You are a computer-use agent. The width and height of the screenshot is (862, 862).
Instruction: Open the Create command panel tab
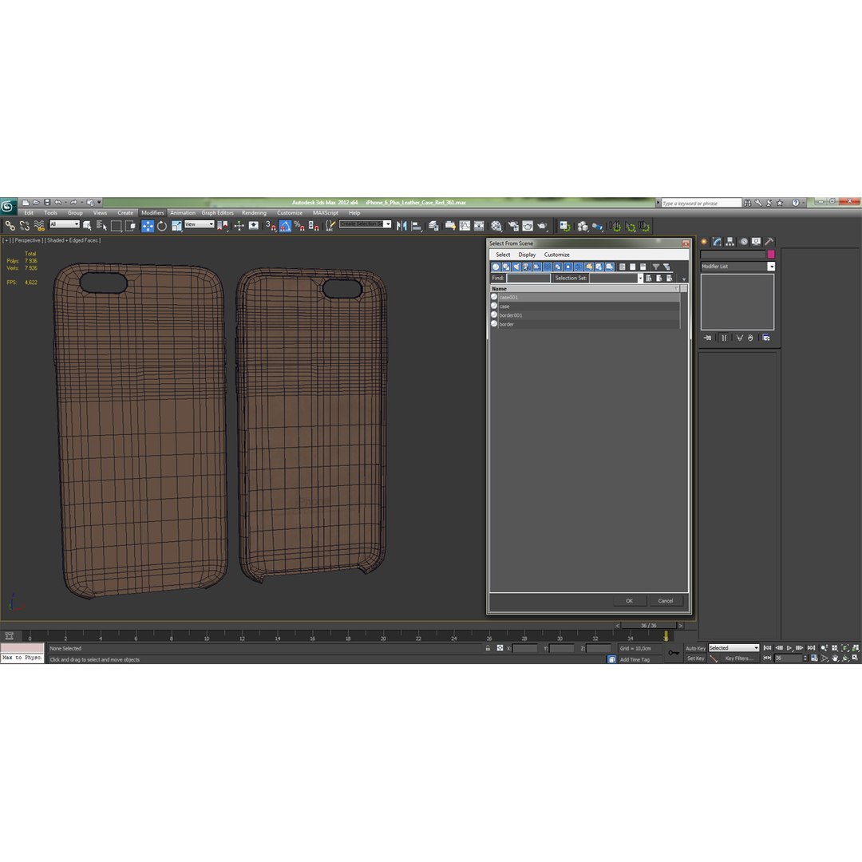click(704, 242)
